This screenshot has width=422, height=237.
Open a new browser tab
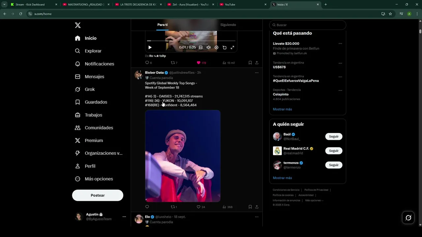[326, 5]
